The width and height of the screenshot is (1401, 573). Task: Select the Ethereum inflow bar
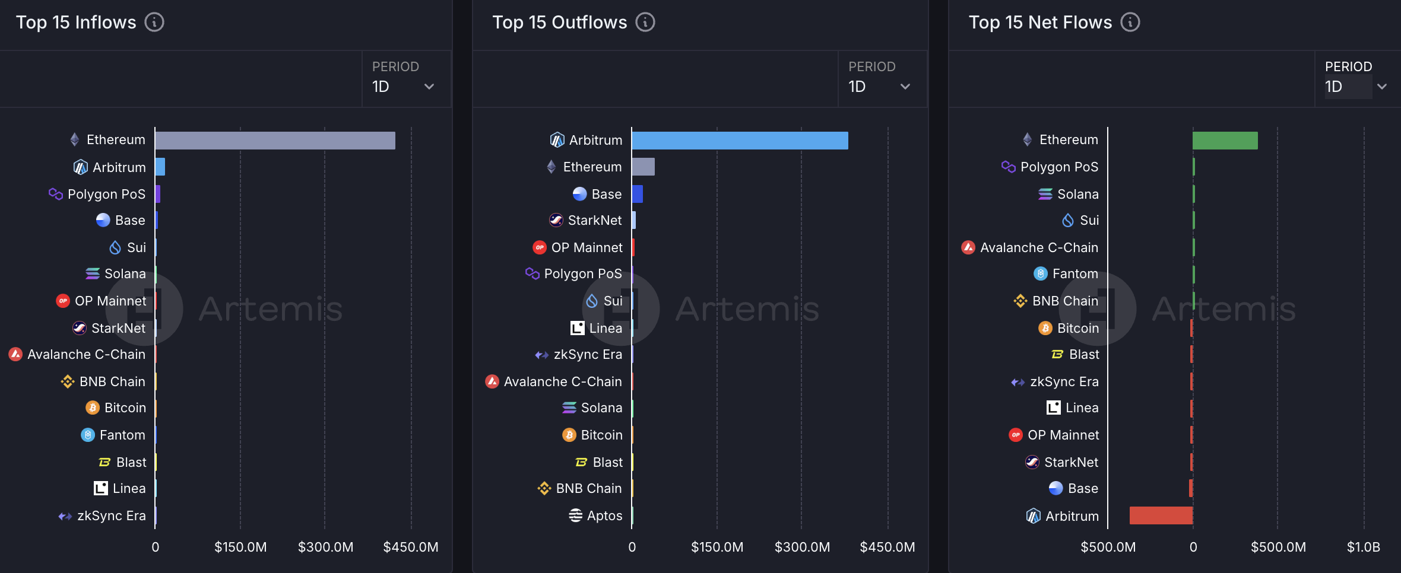point(275,141)
